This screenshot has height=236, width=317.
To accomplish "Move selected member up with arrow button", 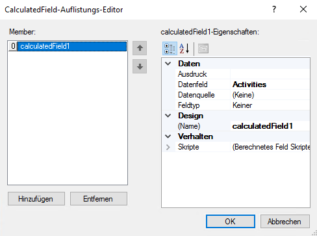I will (140, 48).
